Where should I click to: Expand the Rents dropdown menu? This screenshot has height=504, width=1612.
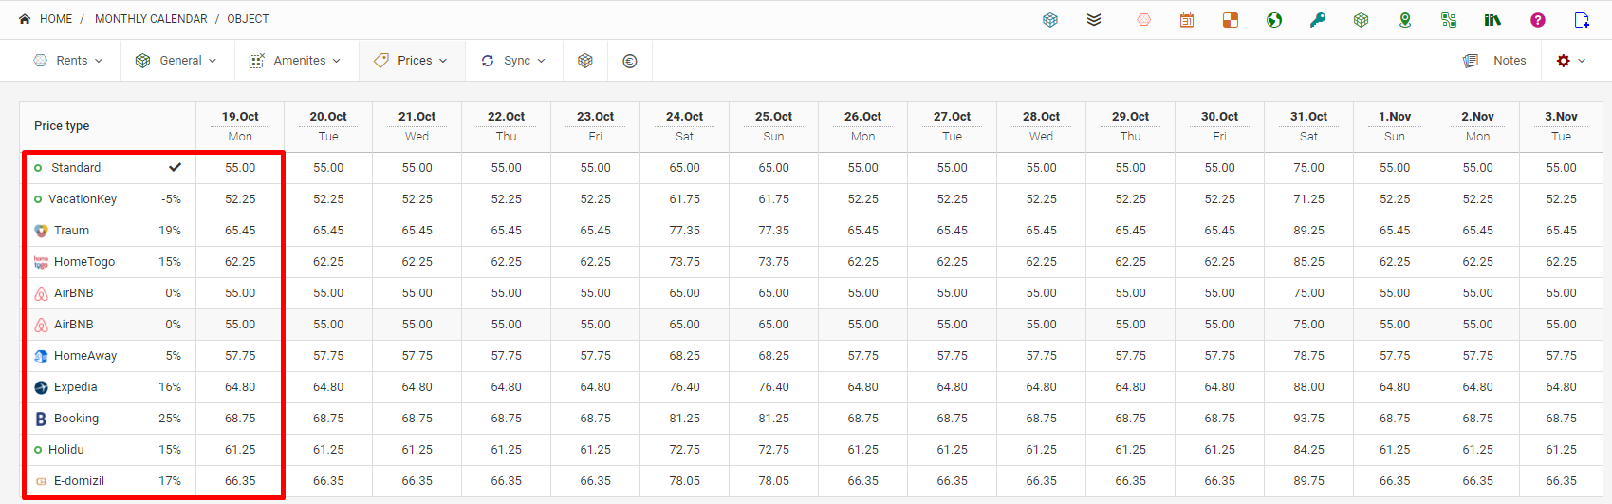coord(68,61)
